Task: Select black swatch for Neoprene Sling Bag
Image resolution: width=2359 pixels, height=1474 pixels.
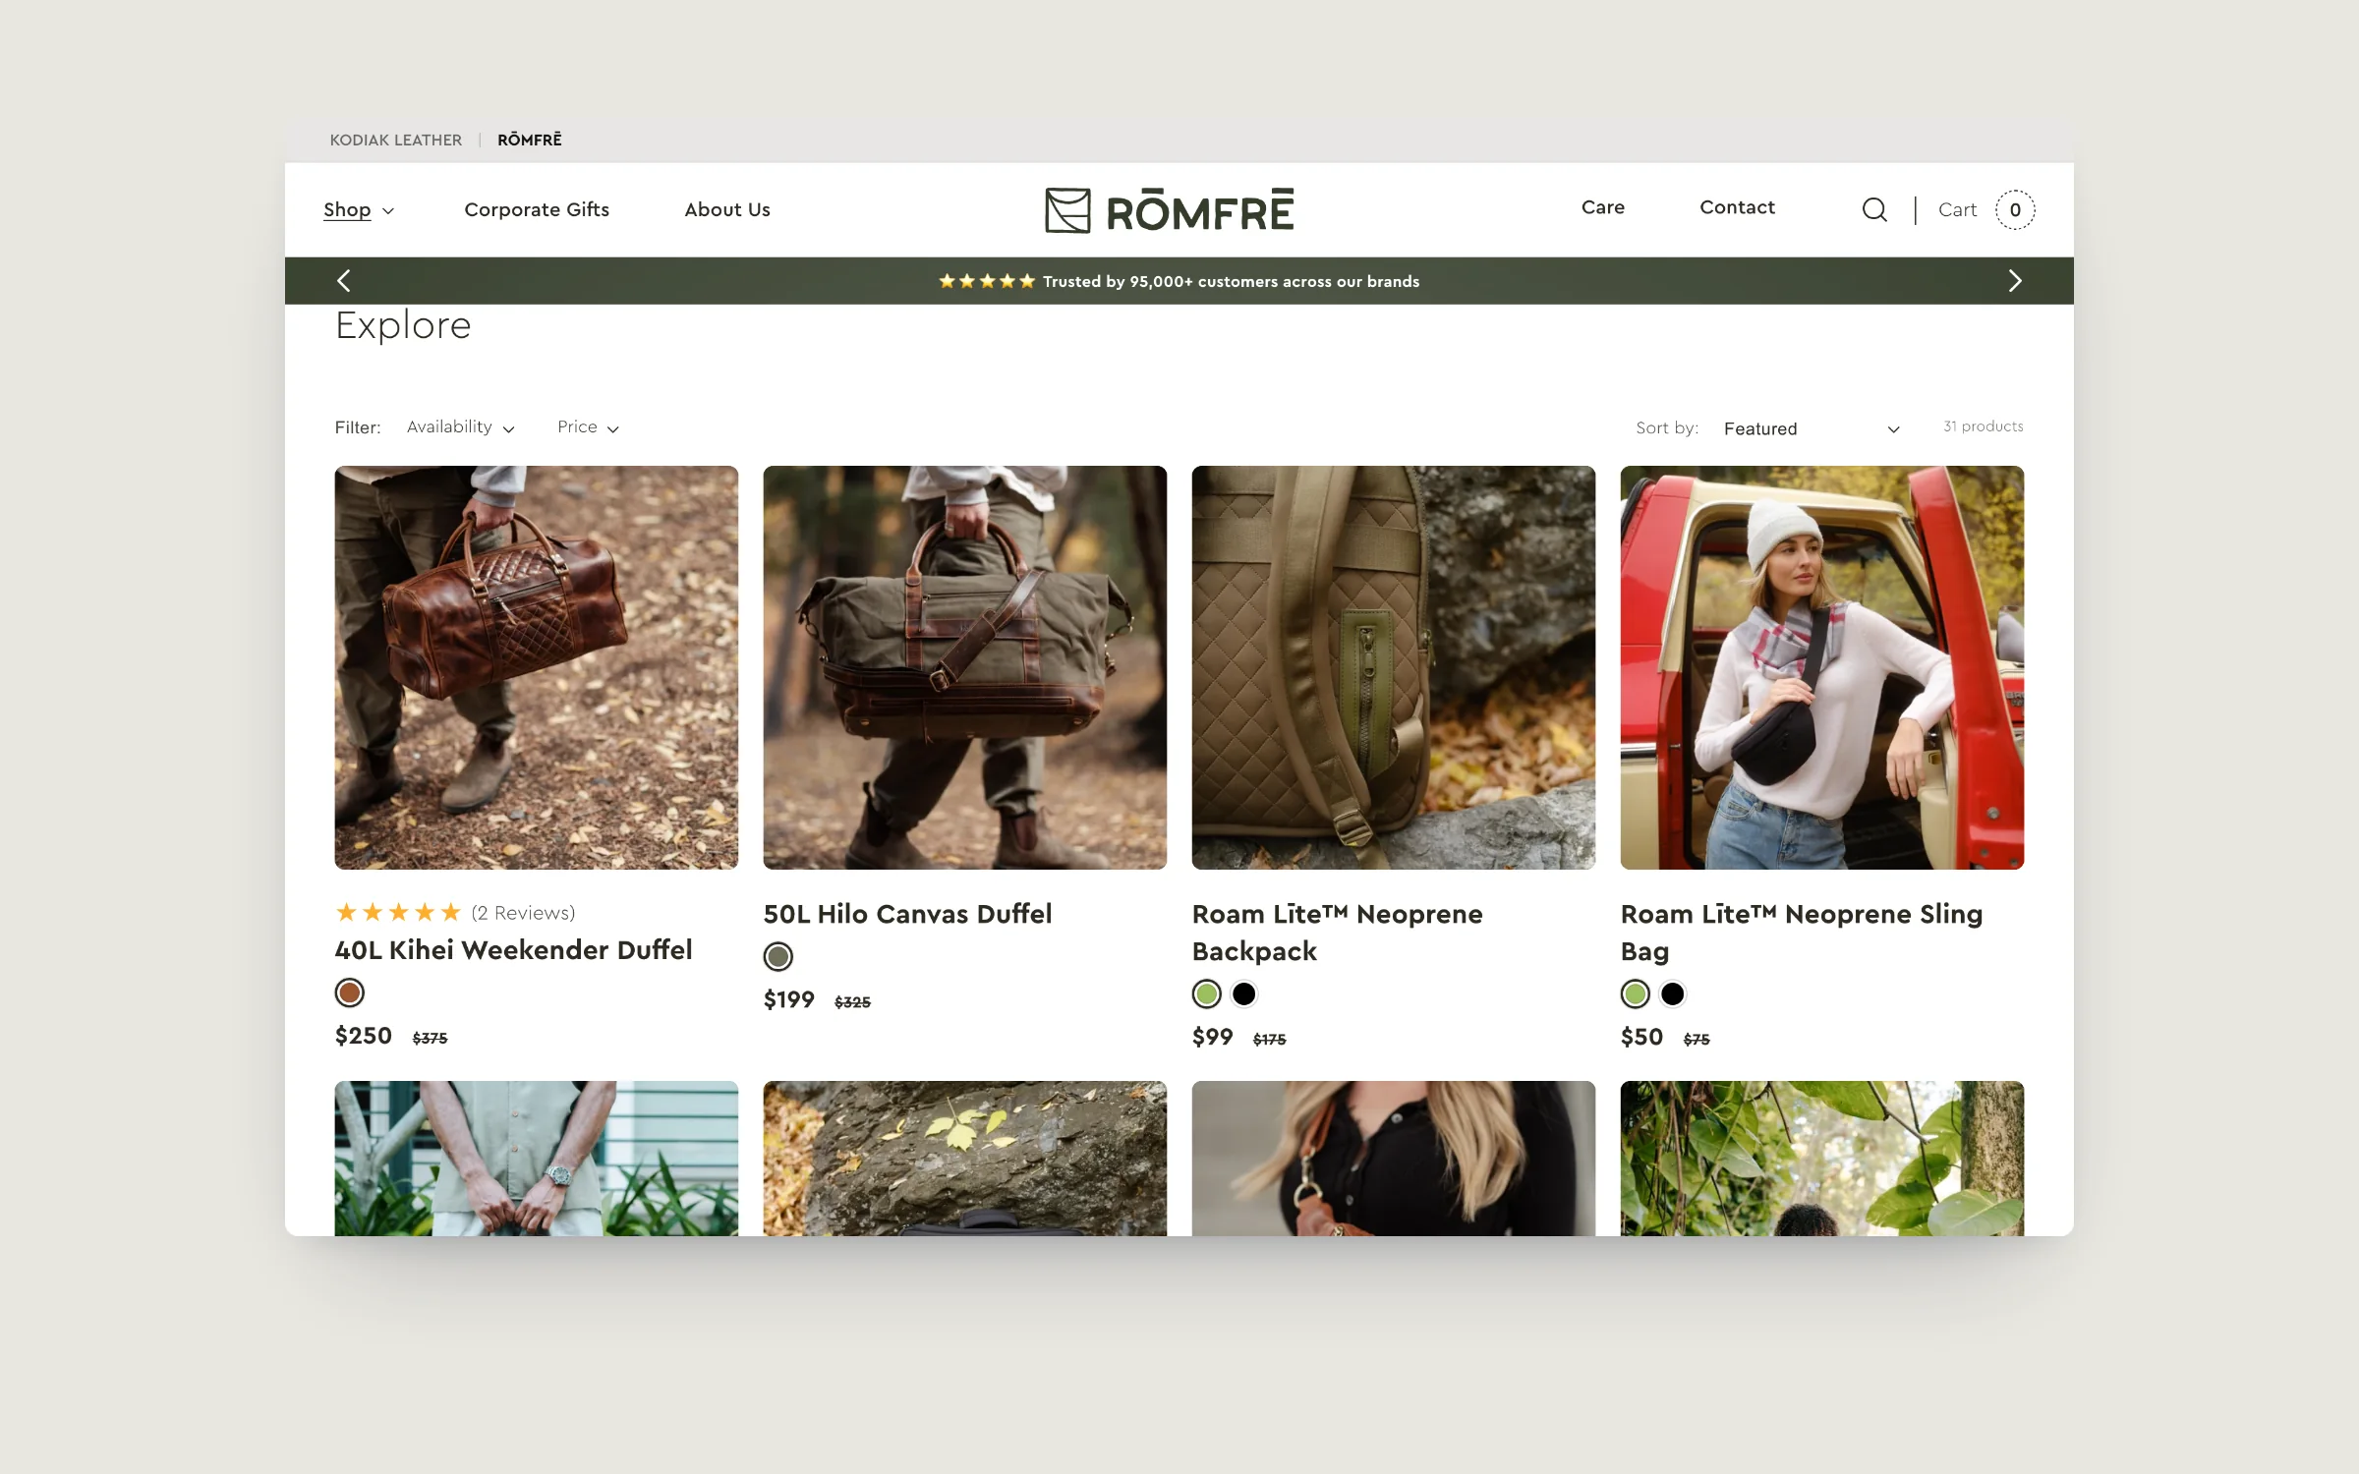Action: [1672, 994]
